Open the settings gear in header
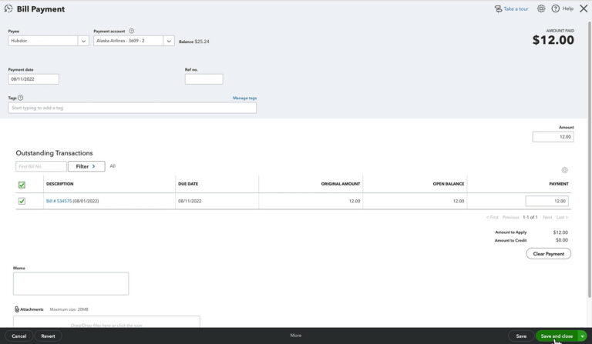Viewport: 592px width, 344px height. click(x=541, y=8)
